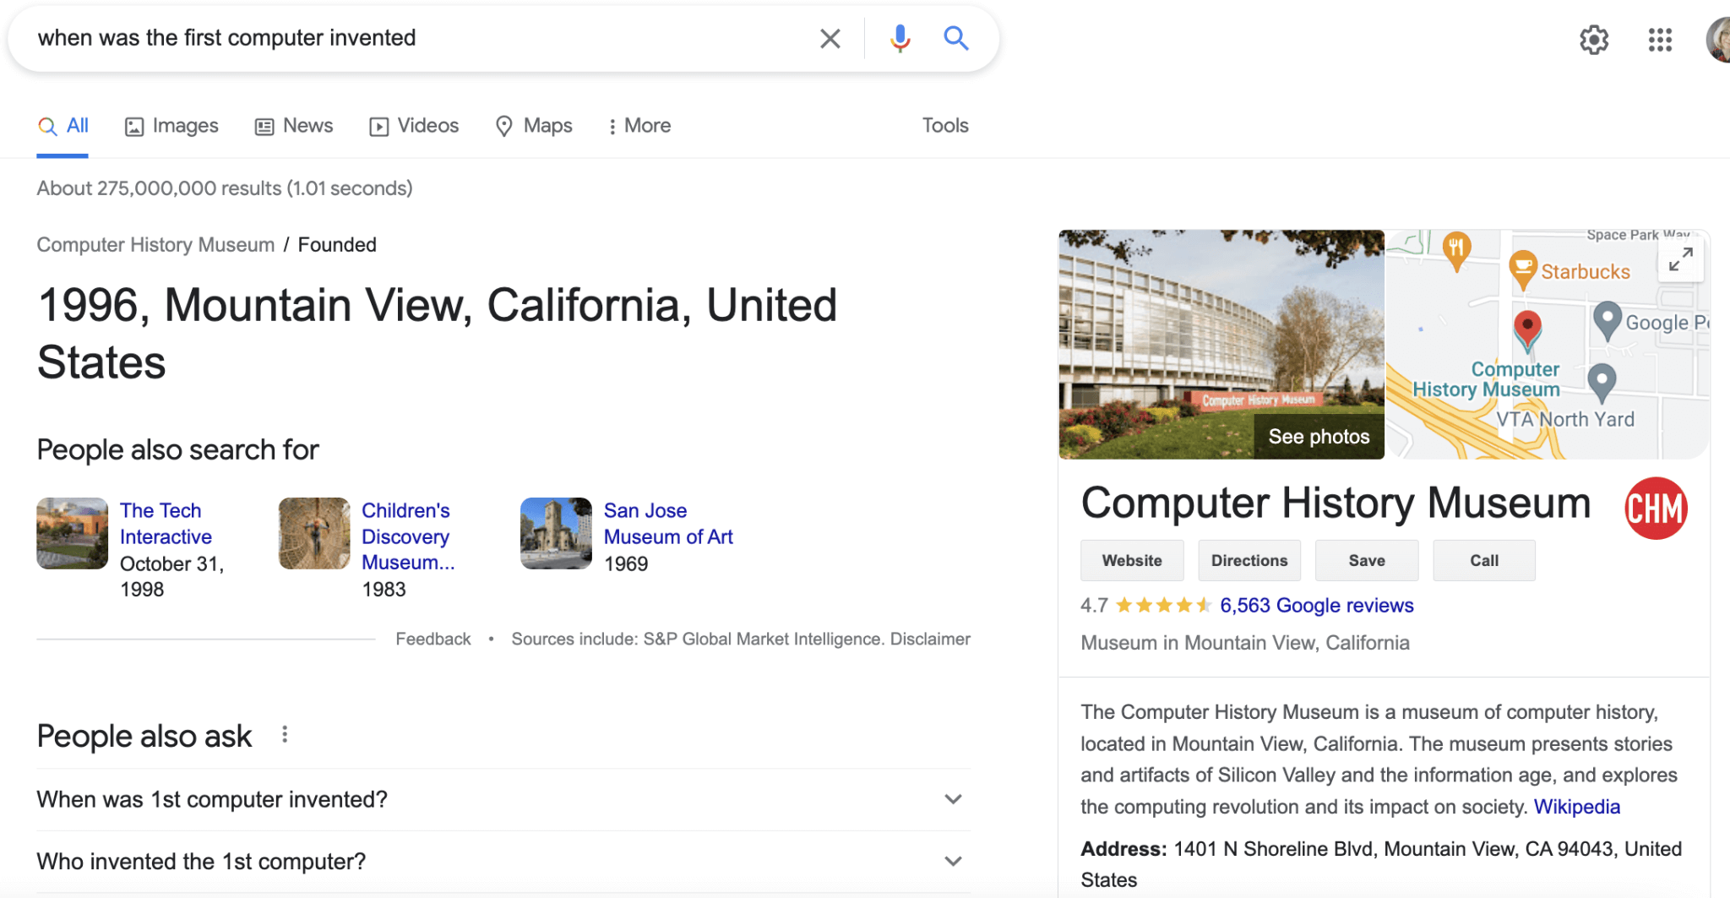Click the restaurant fork-knife map pin
This screenshot has width=1730, height=898.
[1456, 251]
